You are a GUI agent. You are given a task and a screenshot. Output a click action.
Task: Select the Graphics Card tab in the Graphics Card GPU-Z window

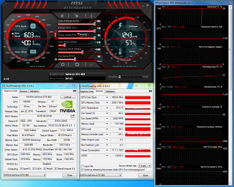(10, 91)
